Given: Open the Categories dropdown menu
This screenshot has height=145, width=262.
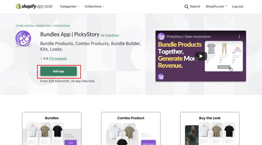Looking at the screenshot, I should pyautogui.click(x=70, y=6).
